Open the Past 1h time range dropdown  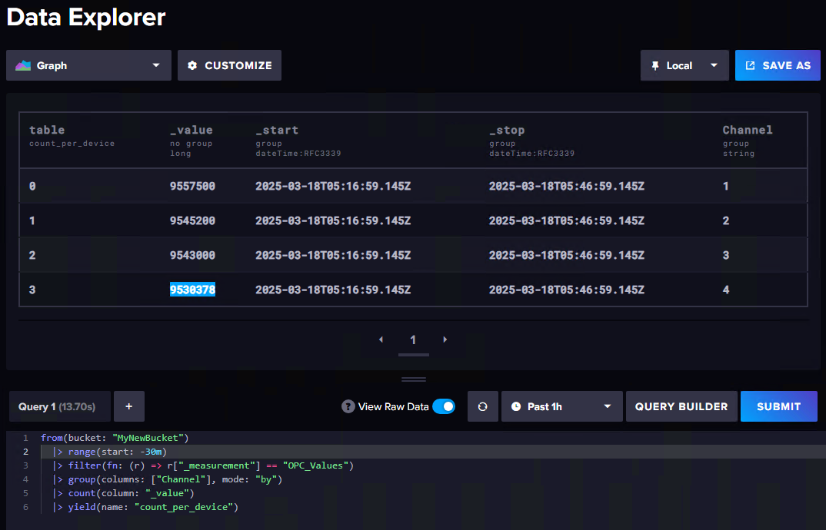click(561, 406)
